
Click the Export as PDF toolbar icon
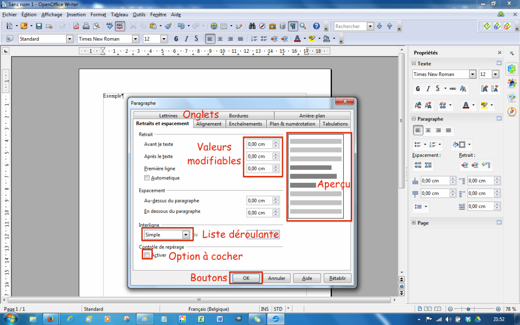76,26
